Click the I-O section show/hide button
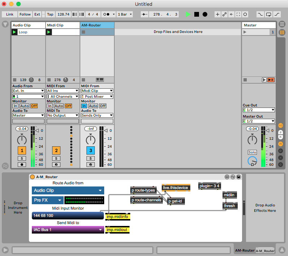 point(280,125)
